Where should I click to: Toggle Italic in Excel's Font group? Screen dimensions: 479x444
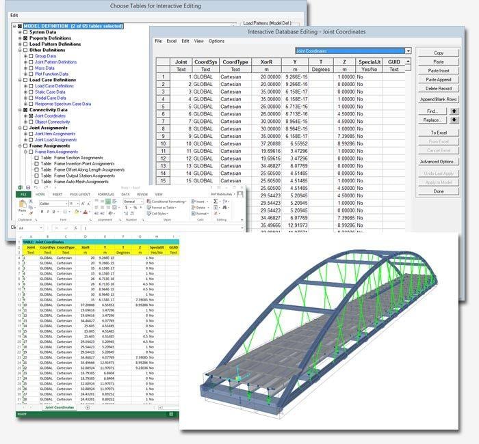48,212
